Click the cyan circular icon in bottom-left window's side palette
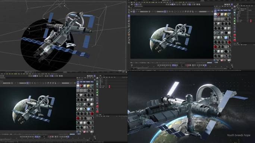The image size is (255, 143). (97, 84)
